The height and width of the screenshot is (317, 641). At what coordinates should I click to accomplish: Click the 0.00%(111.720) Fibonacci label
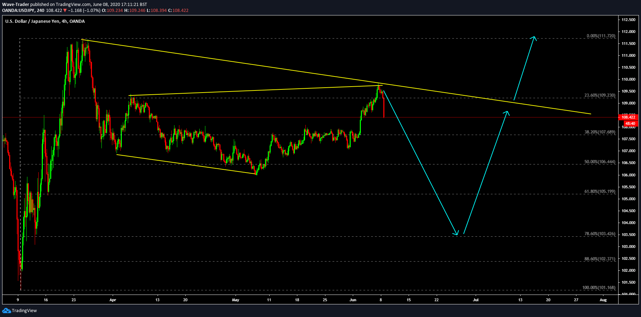point(601,36)
